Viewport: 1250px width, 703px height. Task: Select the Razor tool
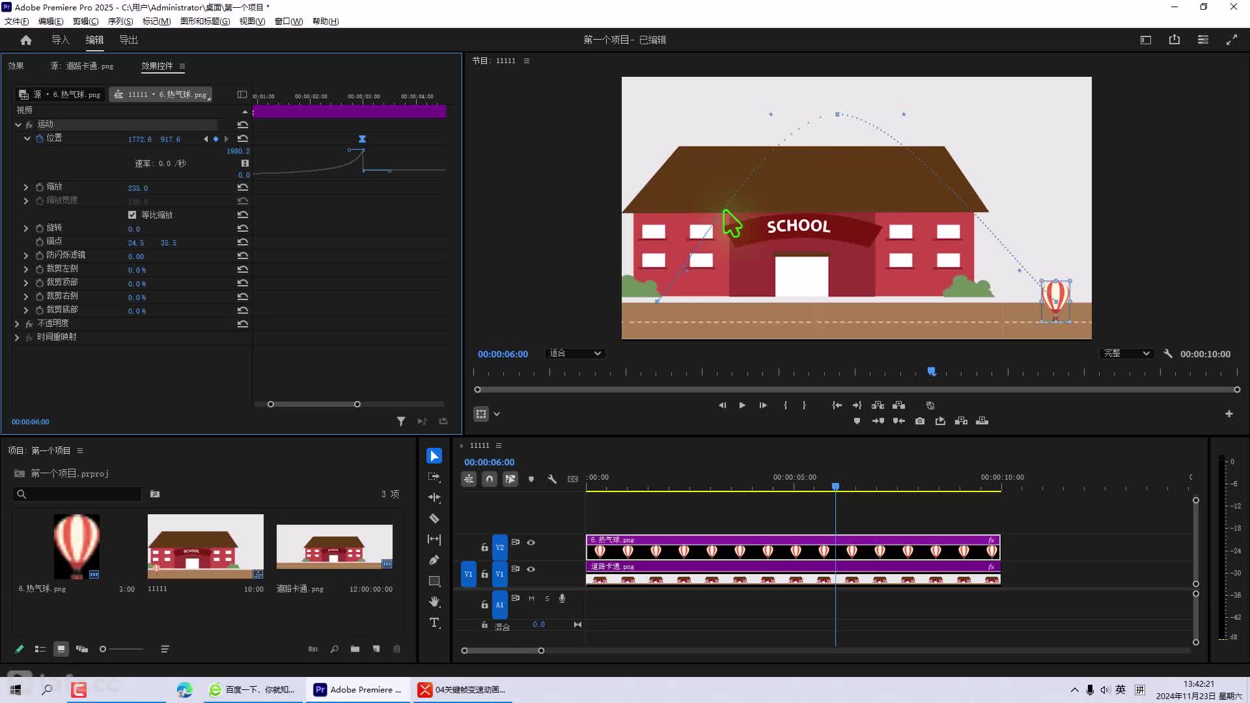(434, 519)
